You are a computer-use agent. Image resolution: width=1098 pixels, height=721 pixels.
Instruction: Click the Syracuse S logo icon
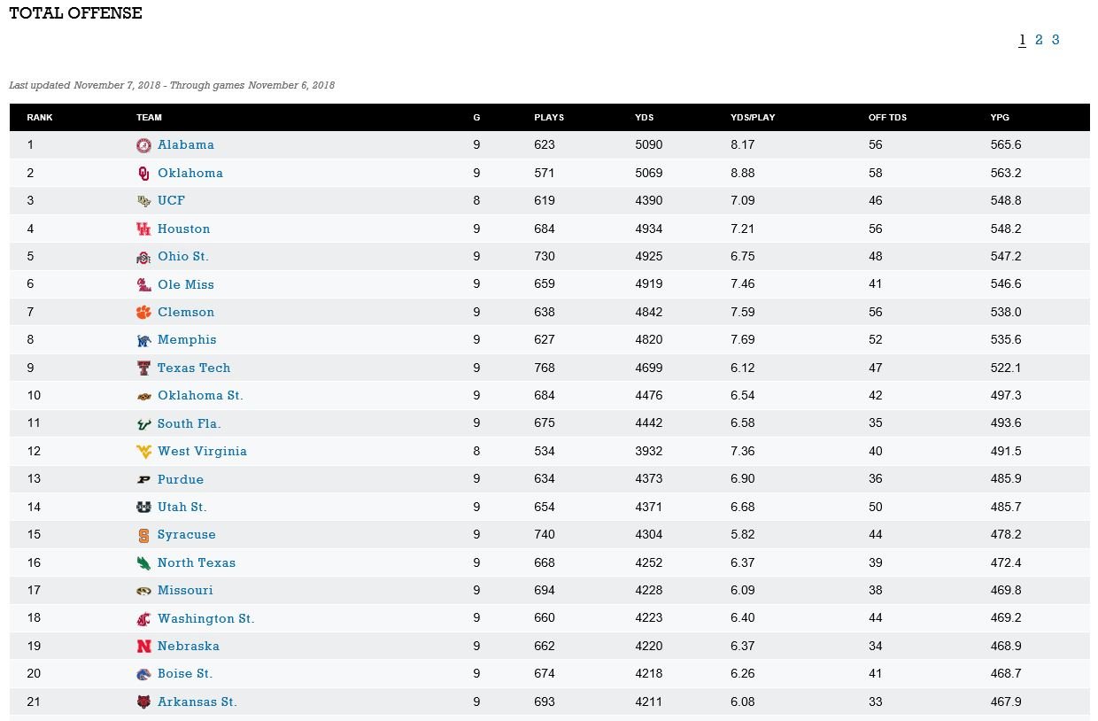coord(143,535)
